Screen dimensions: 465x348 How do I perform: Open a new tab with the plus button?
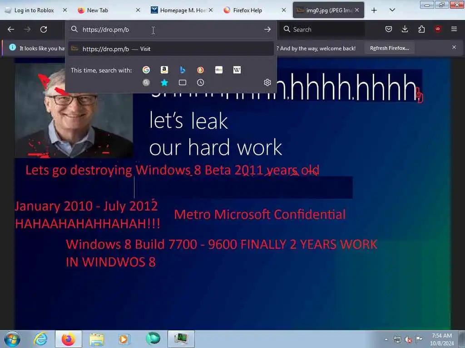(374, 10)
